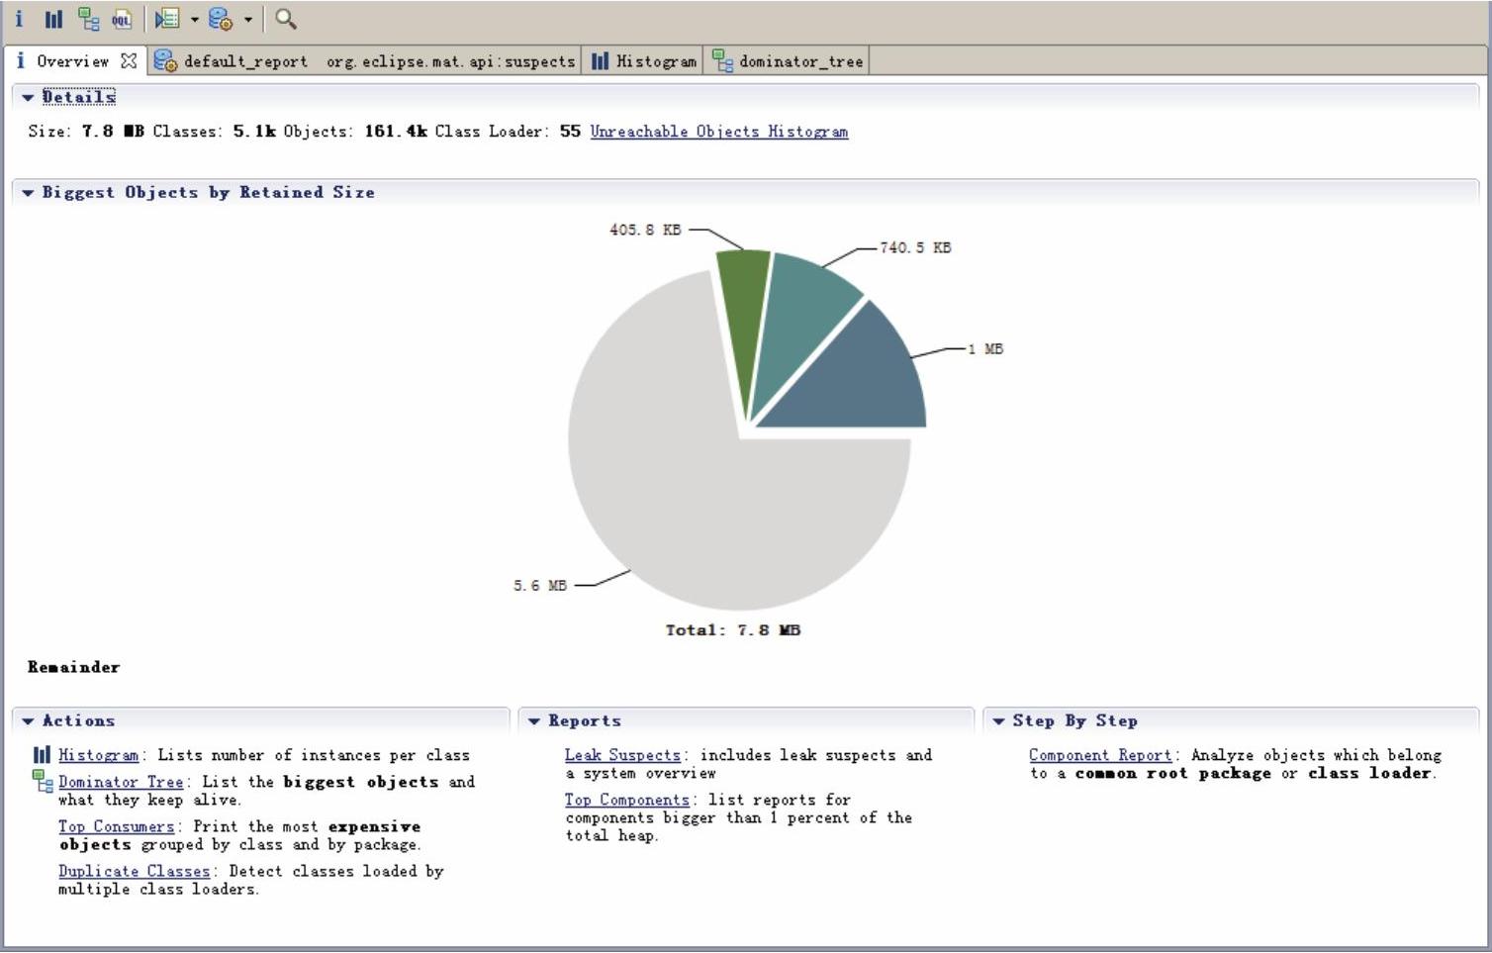Open the Histogram link under Actions

point(98,755)
